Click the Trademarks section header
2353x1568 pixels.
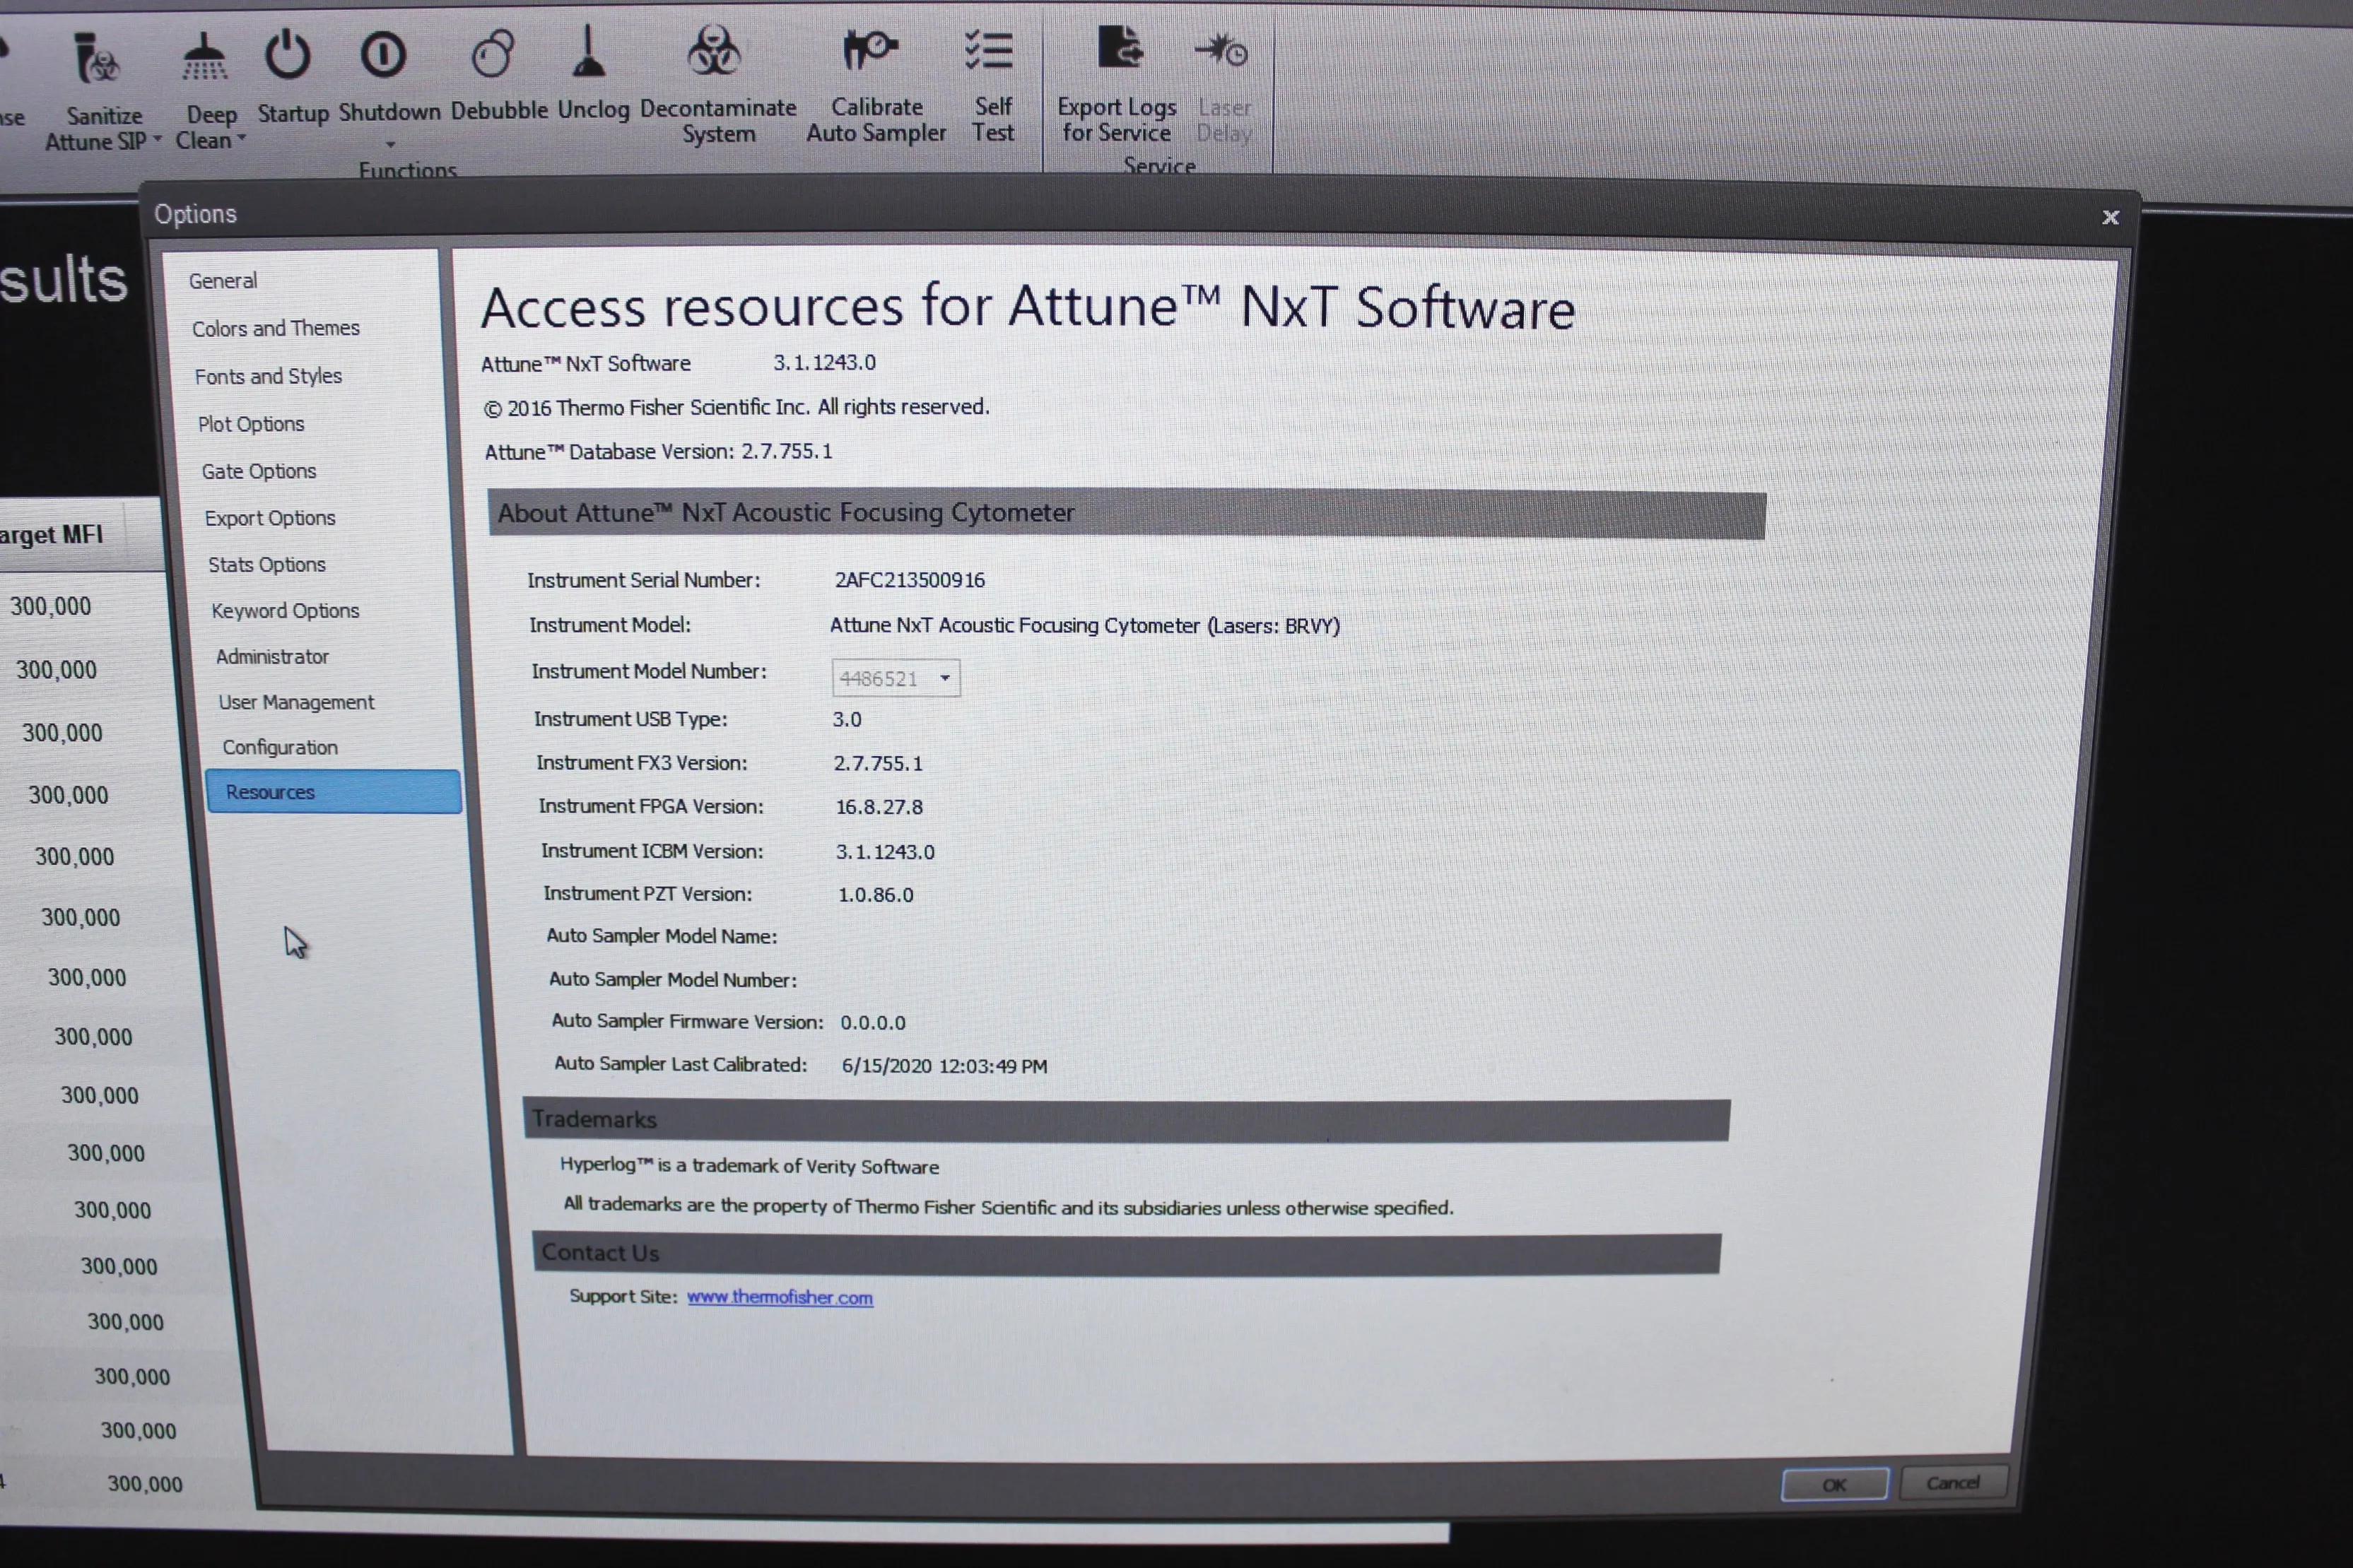tap(1126, 1120)
